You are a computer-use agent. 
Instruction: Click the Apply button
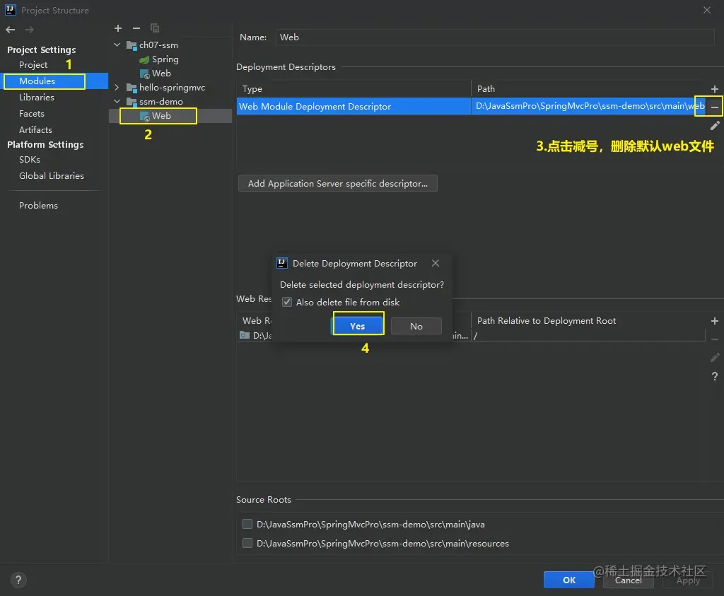(x=688, y=580)
